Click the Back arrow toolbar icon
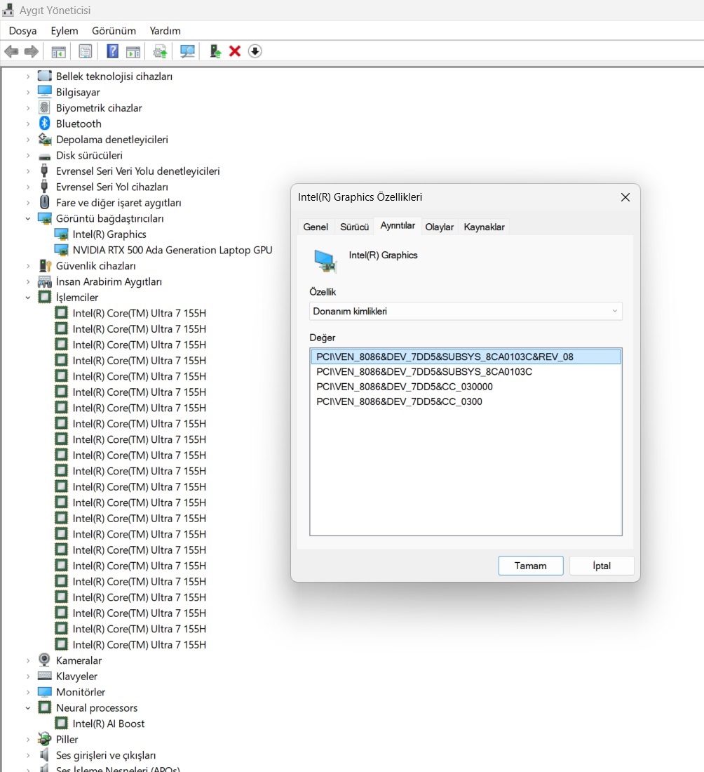The image size is (704, 772). (x=11, y=51)
